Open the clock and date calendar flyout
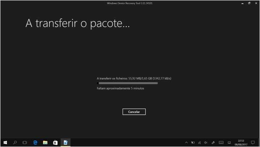The image size is (260, 147). coord(241,143)
